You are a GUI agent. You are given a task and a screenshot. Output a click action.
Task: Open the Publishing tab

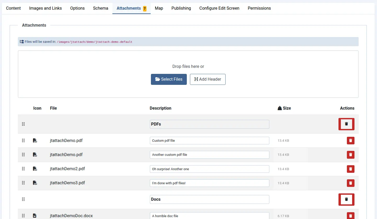pyautogui.click(x=181, y=8)
